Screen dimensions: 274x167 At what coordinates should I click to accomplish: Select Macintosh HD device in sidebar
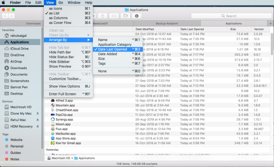pyautogui.click(x=20, y=107)
